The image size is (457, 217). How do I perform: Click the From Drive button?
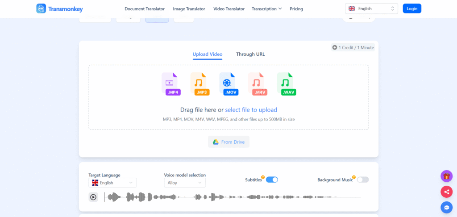pyautogui.click(x=229, y=142)
